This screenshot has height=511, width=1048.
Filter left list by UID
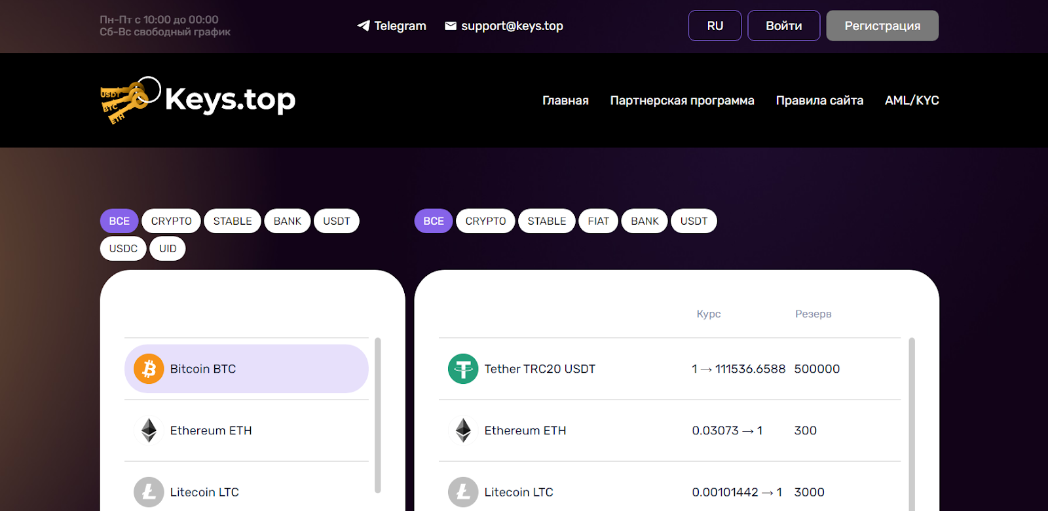[168, 248]
